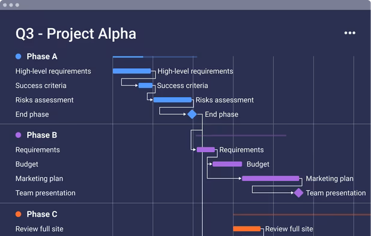The height and width of the screenshot is (236, 371).
Task: Click the Risks assessment blue Gantt bar
Action: [172, 100]
